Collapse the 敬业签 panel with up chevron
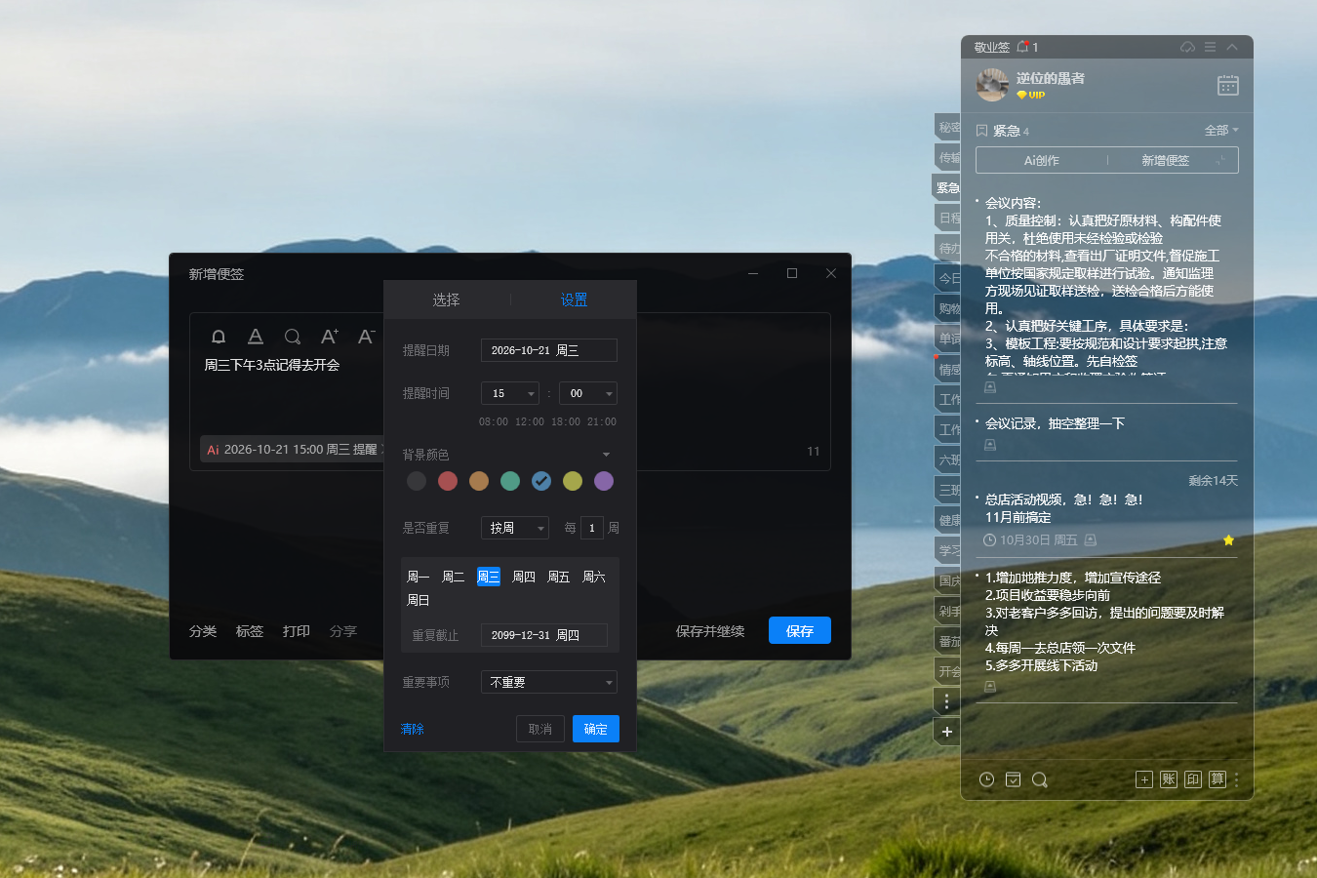Screen dimensions: 1317x878 [1232, 47]
